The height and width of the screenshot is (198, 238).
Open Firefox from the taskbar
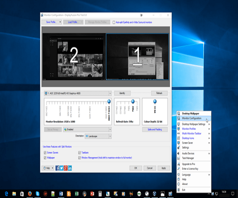click(x=30, y=194)
